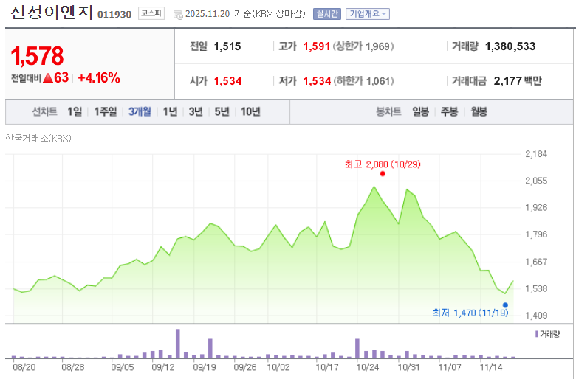Click the 2,055 y-axis label
The height and width of the screenshot is (379, 576).
pos(536,181)
